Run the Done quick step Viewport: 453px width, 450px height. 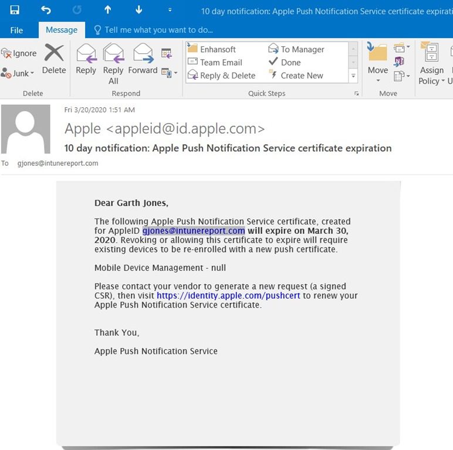(285, 62)
